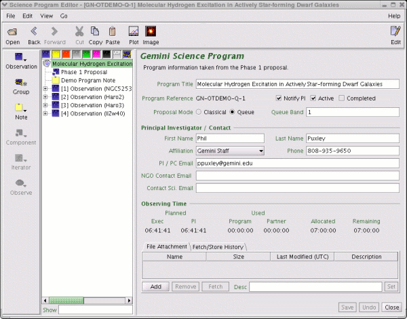Open the File menu
Screen dimensions: 407x319
11,16
